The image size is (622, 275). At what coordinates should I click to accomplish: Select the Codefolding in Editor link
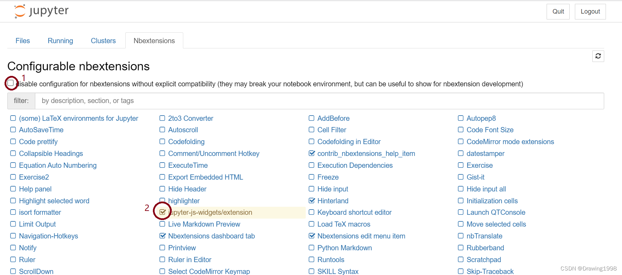[349, 142]
